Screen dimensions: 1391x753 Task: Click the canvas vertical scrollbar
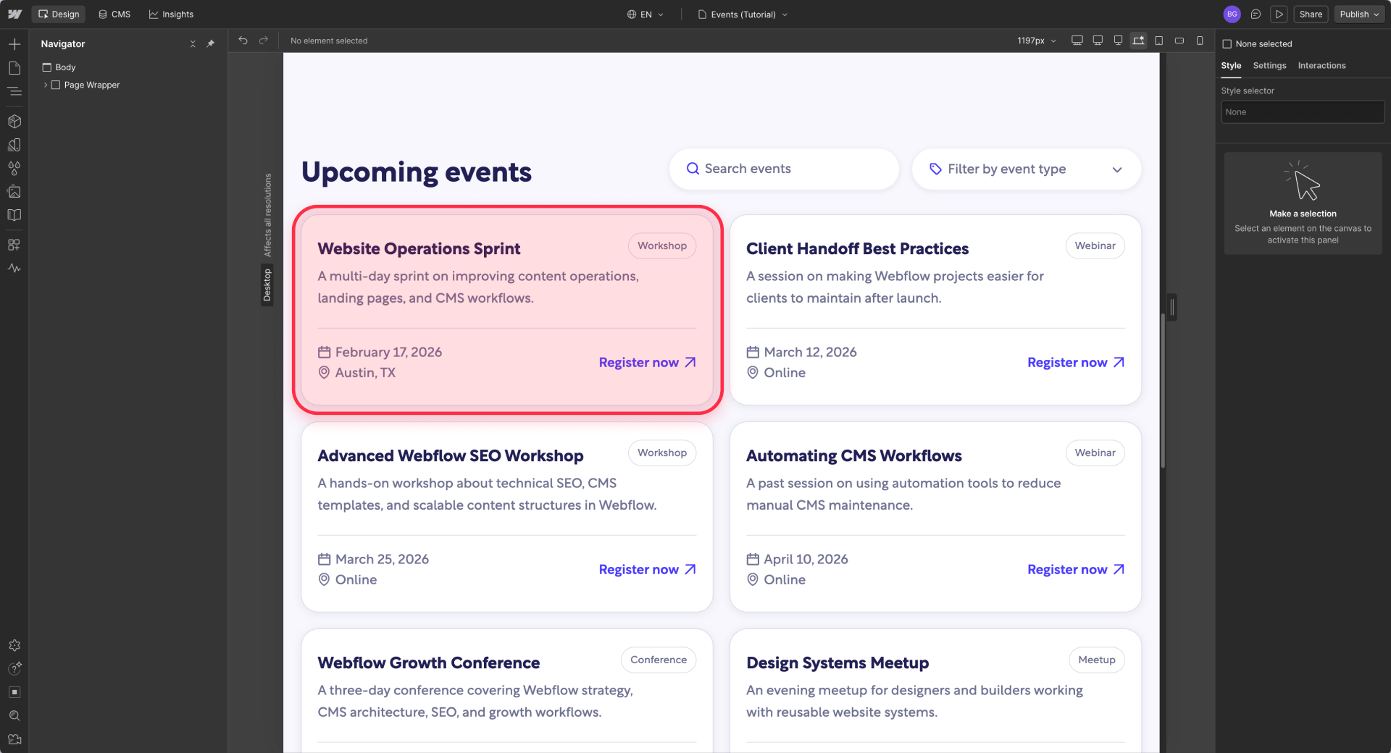1163,391
